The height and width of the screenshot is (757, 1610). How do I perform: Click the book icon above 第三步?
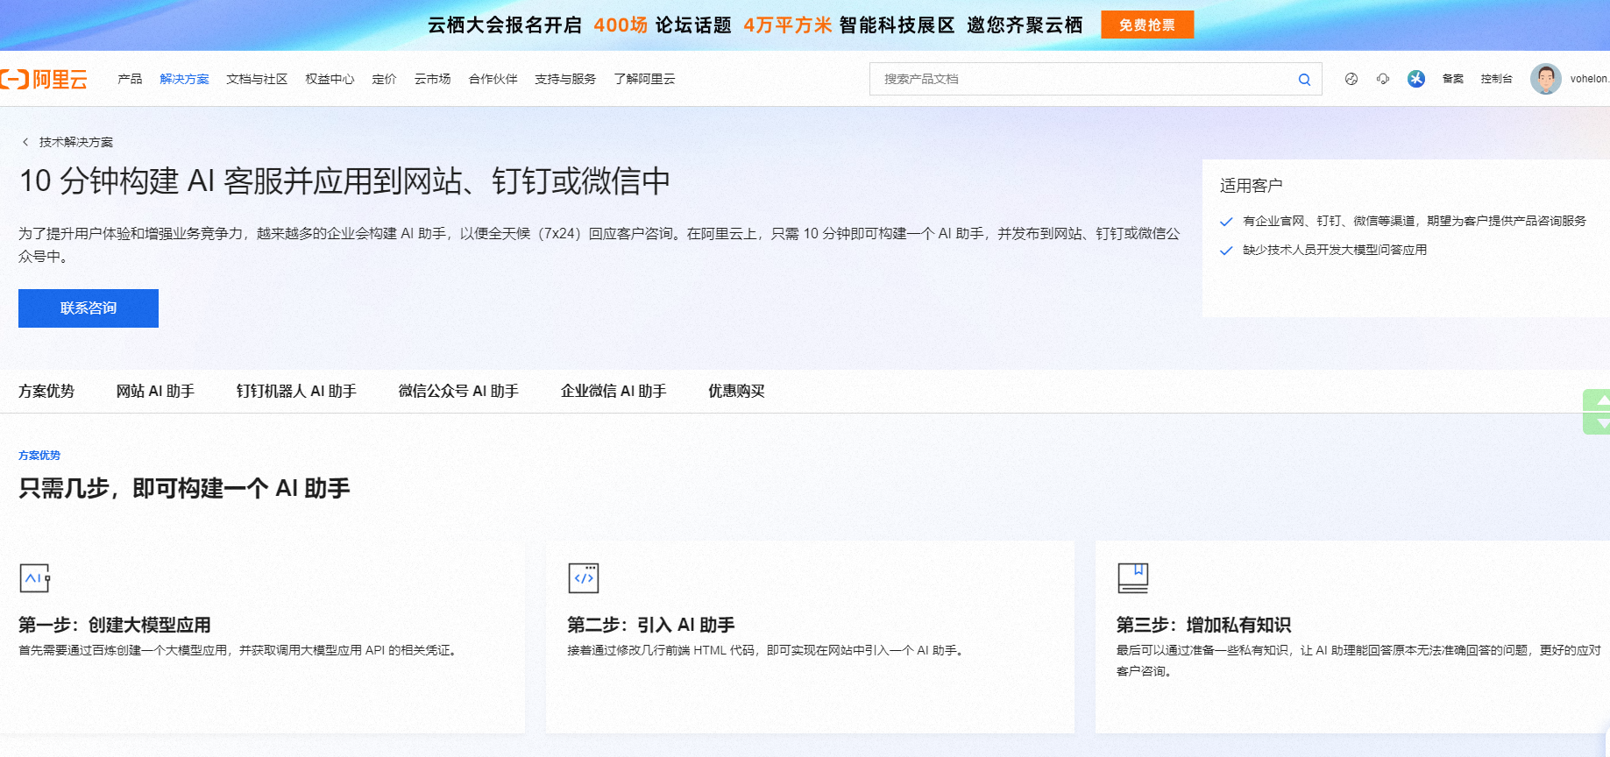click(x=1133, y=578)
